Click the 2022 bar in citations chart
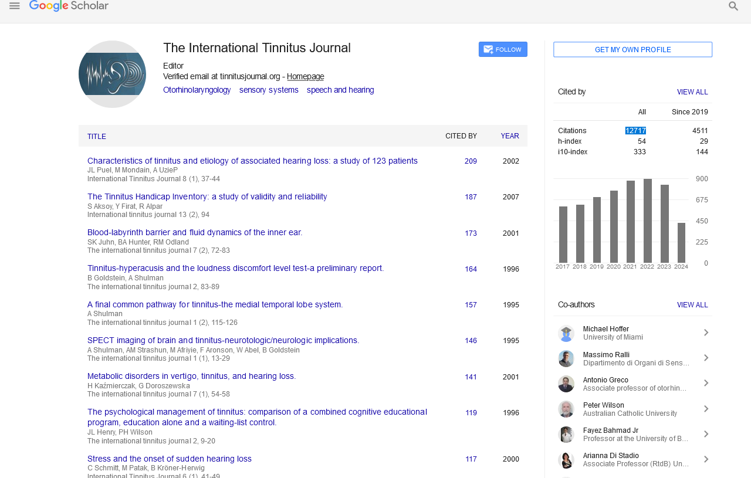Image resolution: width=751 pixels, height=478 pixels. (x=647, y=221)
